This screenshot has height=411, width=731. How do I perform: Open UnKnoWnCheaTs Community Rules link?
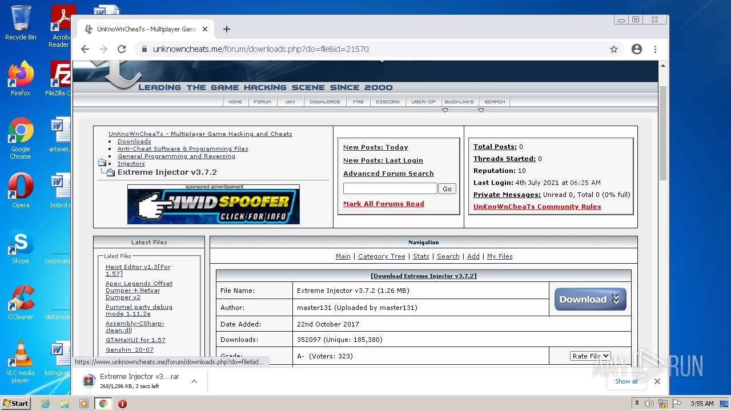pyautogui.click(x=537, y=207)
